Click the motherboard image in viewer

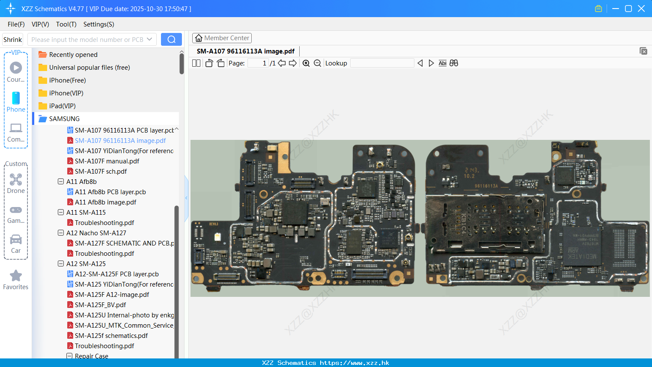coord(420,218)
